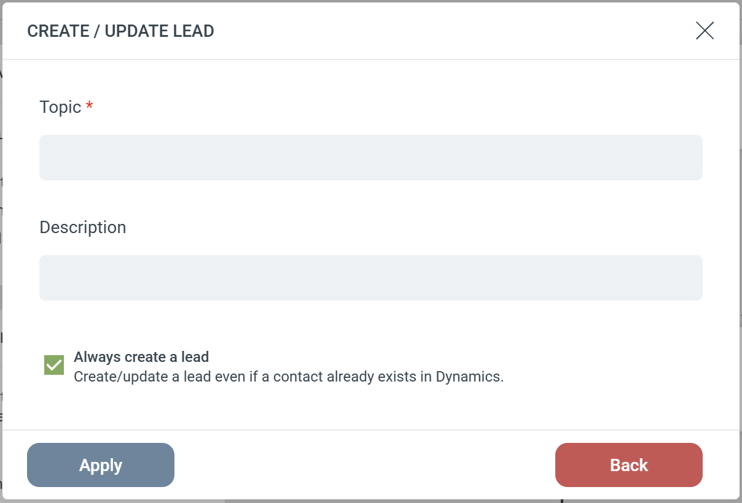The width and height of the screenshot is (742, 503).
Task: Close the Create / Update Lead dialog
Action: click(x=705, y=31)
